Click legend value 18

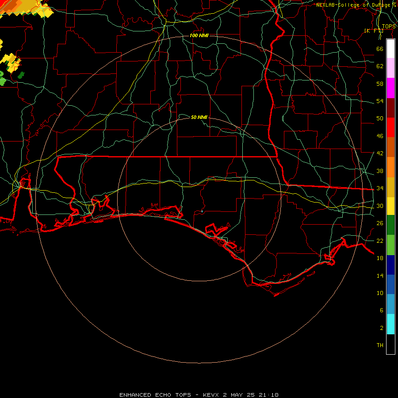pyautogui.click(x=380, y=258)
